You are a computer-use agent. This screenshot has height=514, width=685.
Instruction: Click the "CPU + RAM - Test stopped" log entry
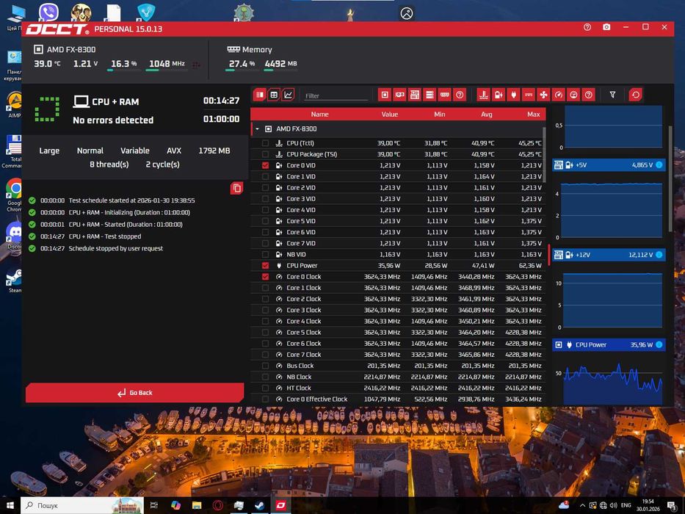[105, 236]
